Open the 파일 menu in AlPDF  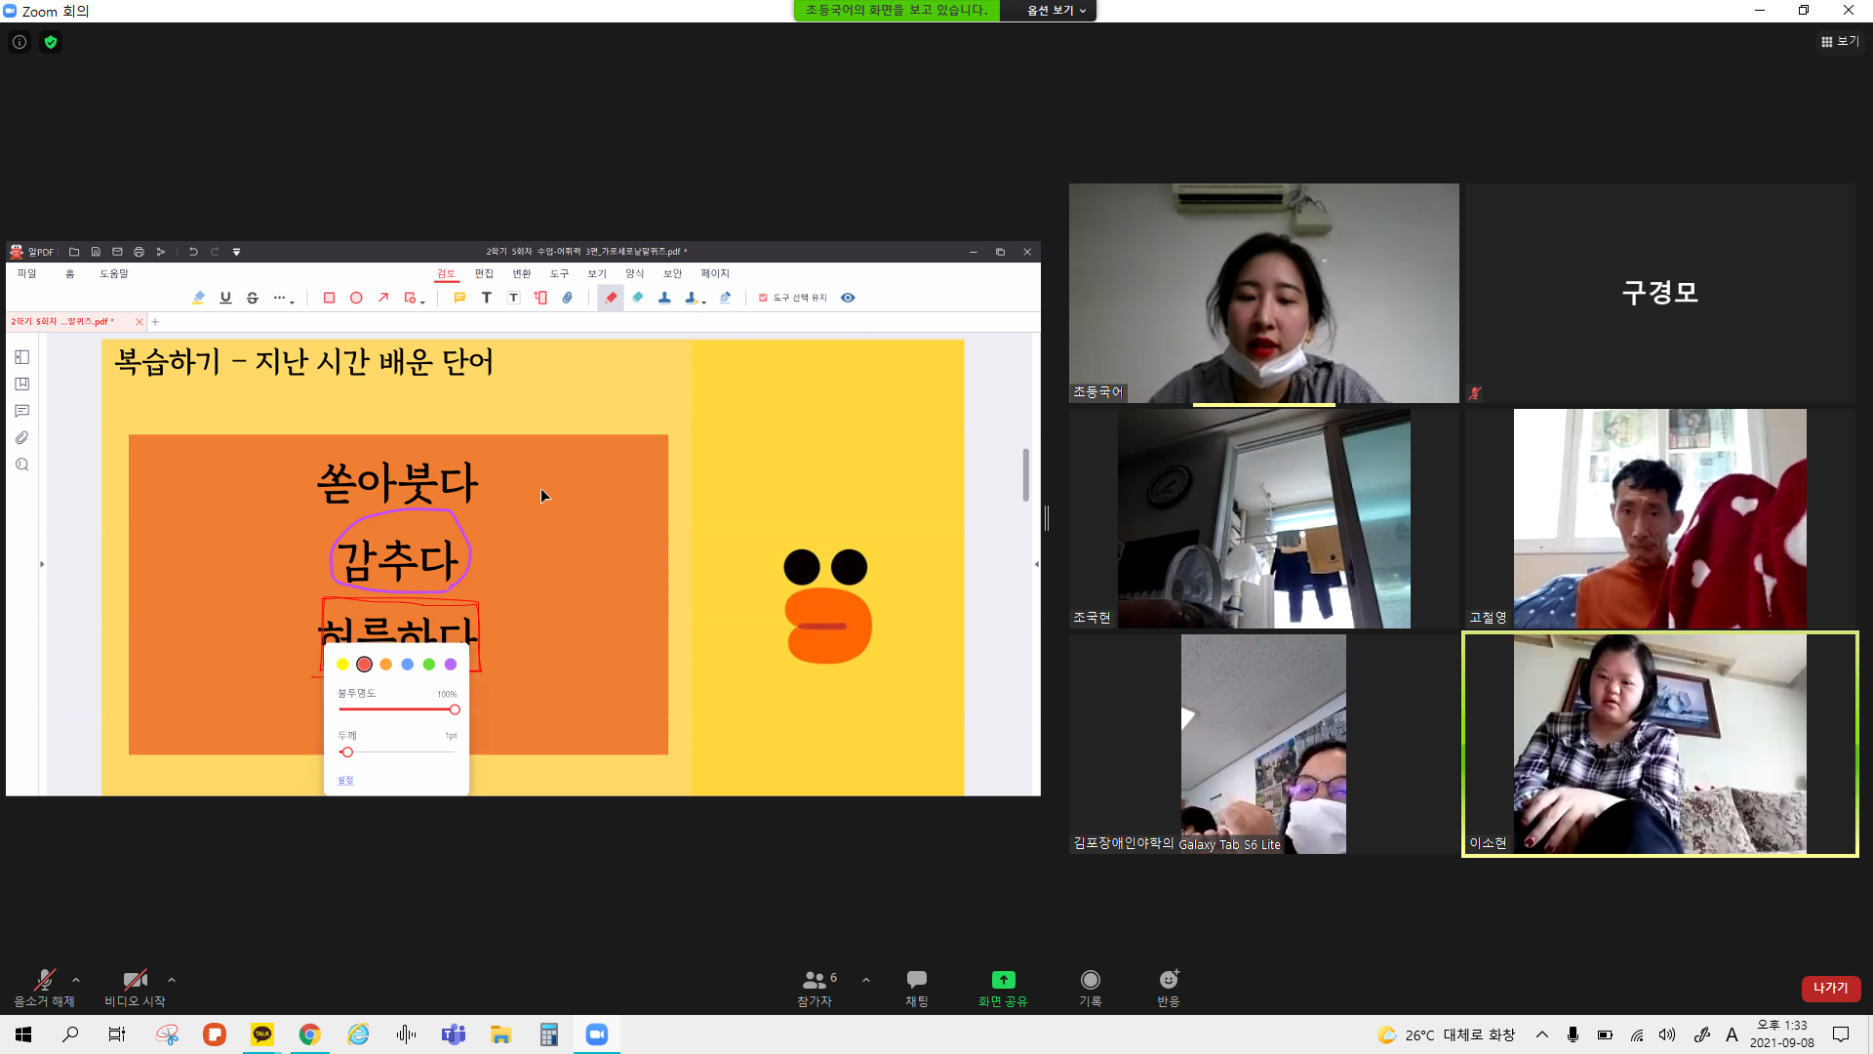pyautogui.click(x=26, y=274)
